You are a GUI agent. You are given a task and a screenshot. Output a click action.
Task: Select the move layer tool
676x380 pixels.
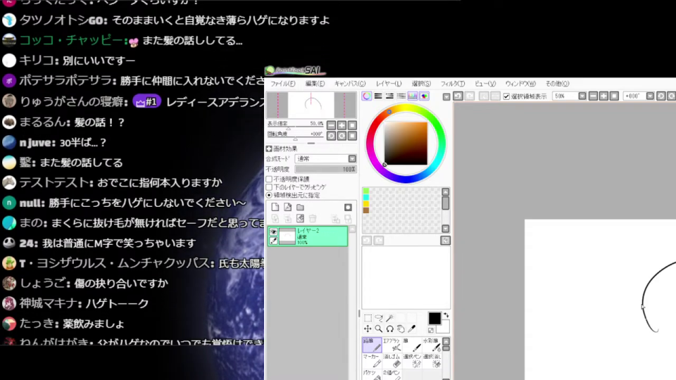pyautogui.click(x=368, y=329)
